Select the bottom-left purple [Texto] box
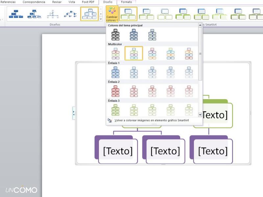 point(117,150)
